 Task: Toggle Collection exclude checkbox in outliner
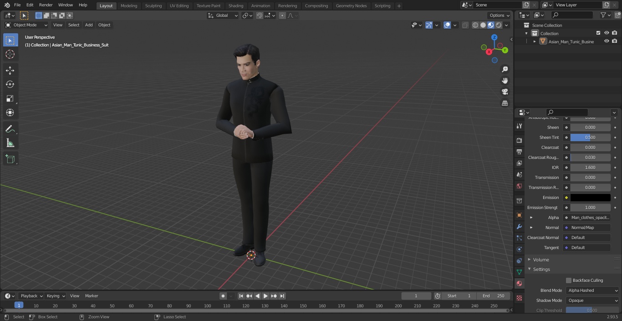(598, 33)
